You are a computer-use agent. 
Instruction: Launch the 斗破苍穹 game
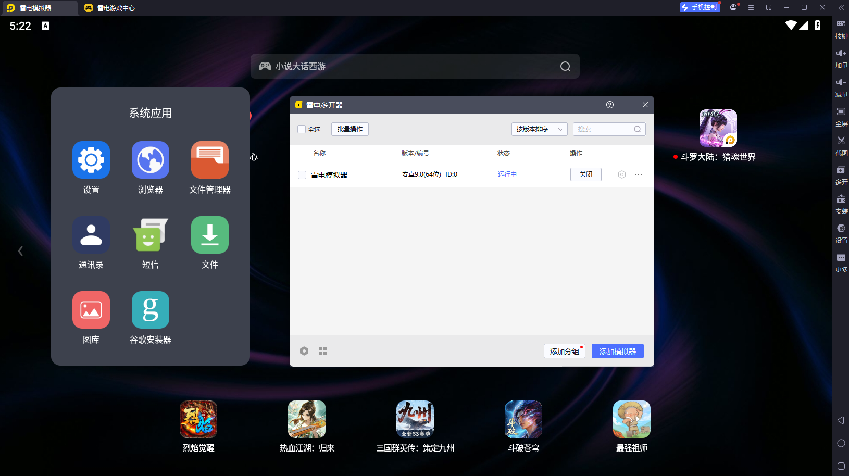[x=523, y=419]
